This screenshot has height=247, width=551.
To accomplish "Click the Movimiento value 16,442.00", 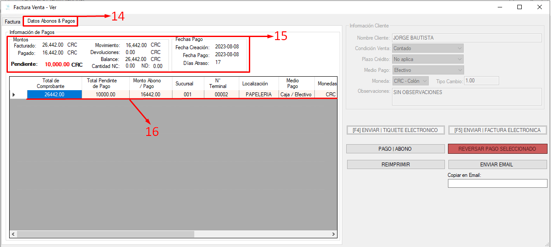I will (x=136, y=45).
